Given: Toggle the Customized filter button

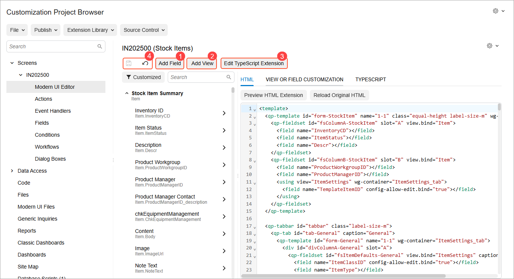Looking at the screenshot, I should click(x=143, y=77).
